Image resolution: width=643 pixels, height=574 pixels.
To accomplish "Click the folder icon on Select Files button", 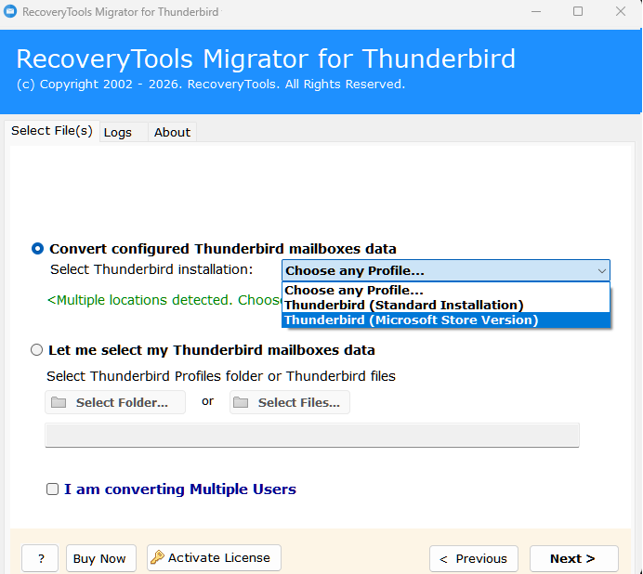I will click(x=241, y=402).
